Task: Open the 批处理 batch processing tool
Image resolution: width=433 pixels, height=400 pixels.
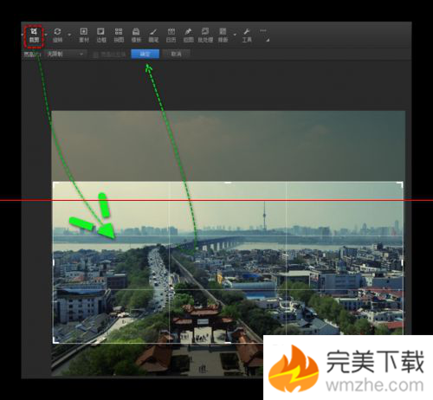Action: pos(205,35)
